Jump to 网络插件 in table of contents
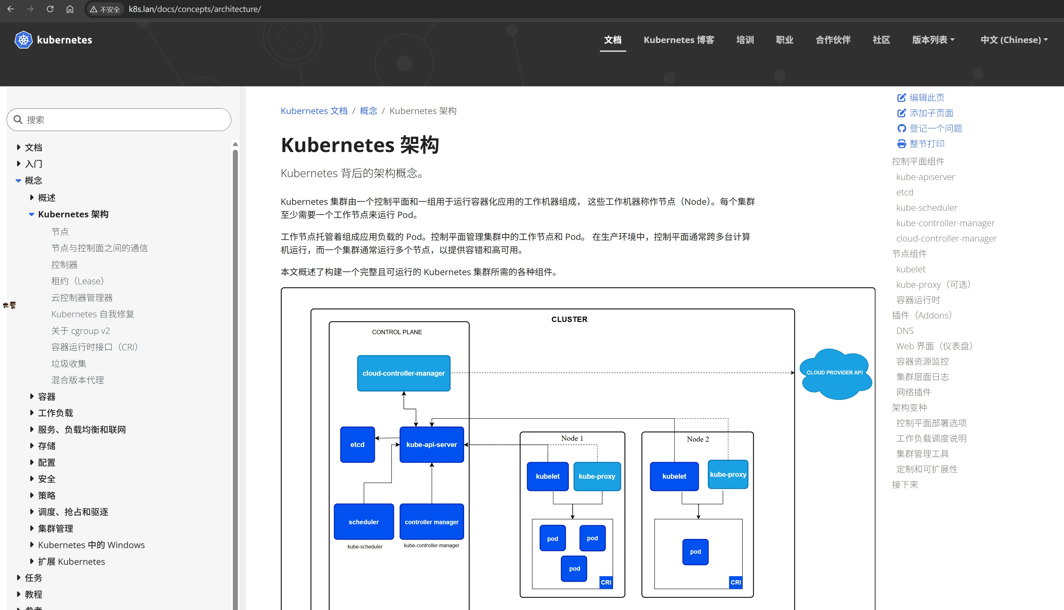 [x=913, y=392]
